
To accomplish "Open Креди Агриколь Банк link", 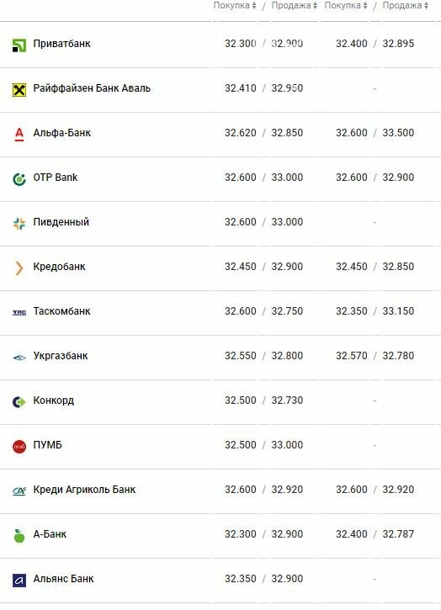I will [84, 490].
